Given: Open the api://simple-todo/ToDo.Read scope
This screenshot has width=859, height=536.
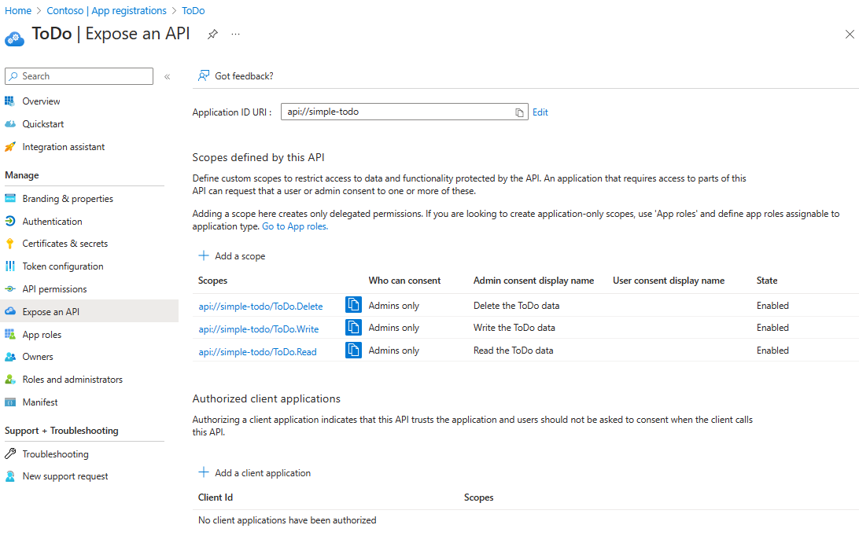Looking at the screenshot, I should tap(257, 352).
